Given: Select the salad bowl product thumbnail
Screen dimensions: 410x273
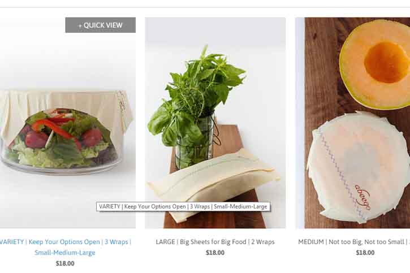Looking at the screenshot, I should point(68,123).
